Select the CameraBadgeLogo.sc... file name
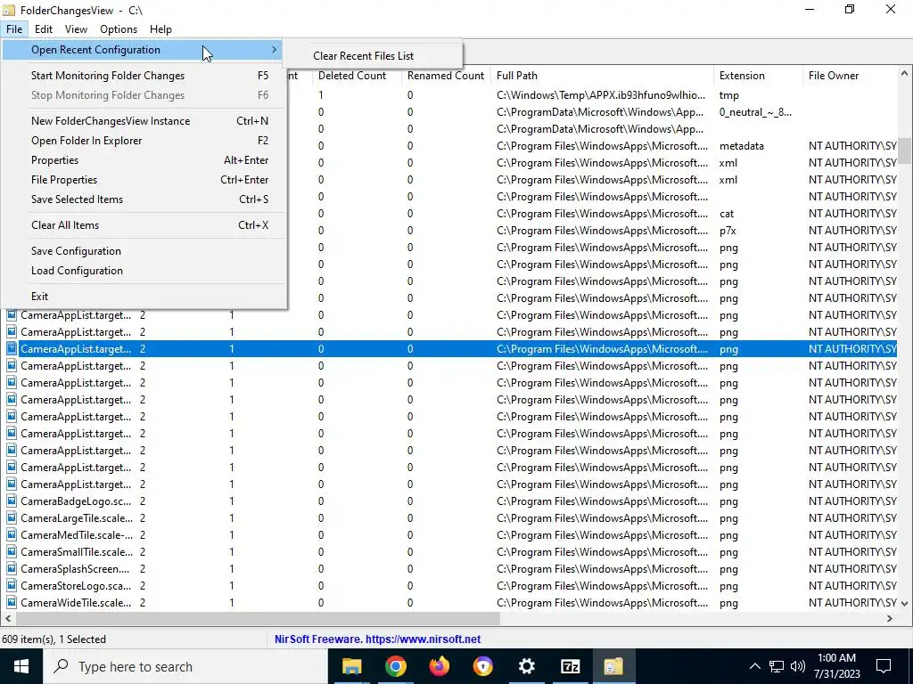This screenshot has width=913, height=684. point(76,501)
